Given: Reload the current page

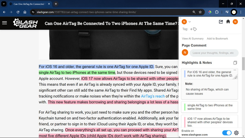Looking at the screenshot, I should [18, 12].
